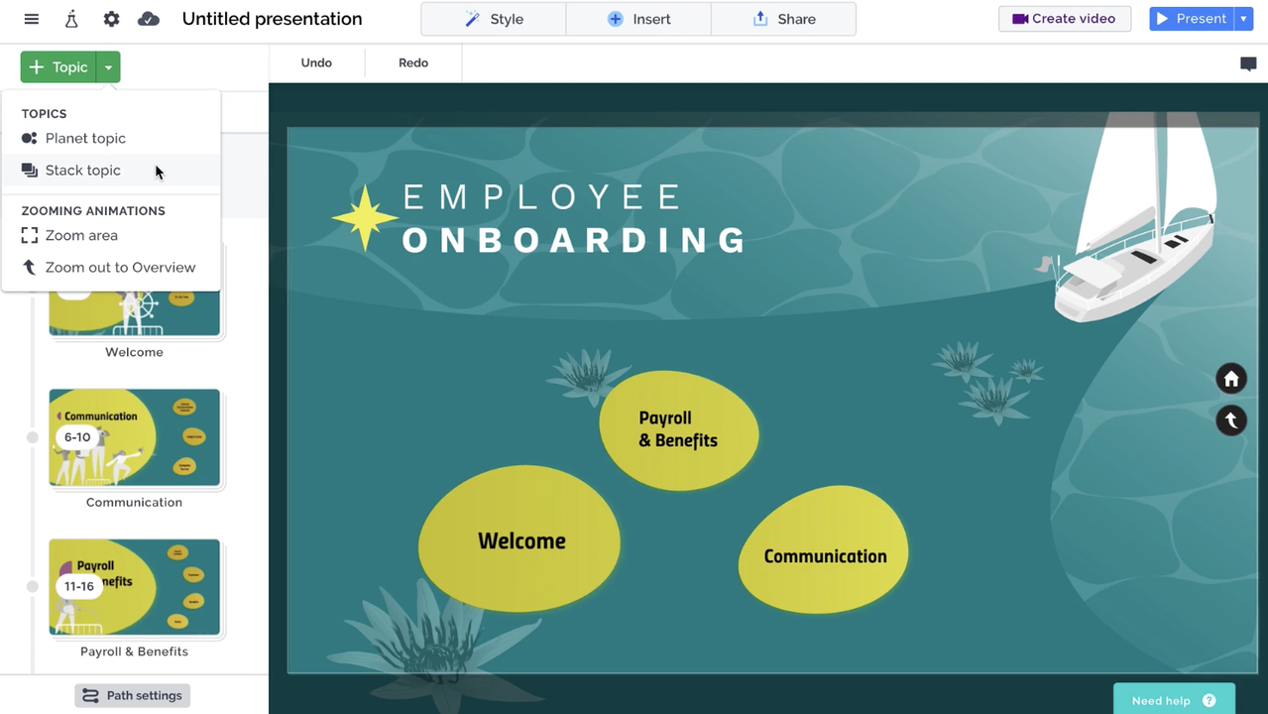Select the Payroll & Benefits slide thumbnail

pos(135,587)
